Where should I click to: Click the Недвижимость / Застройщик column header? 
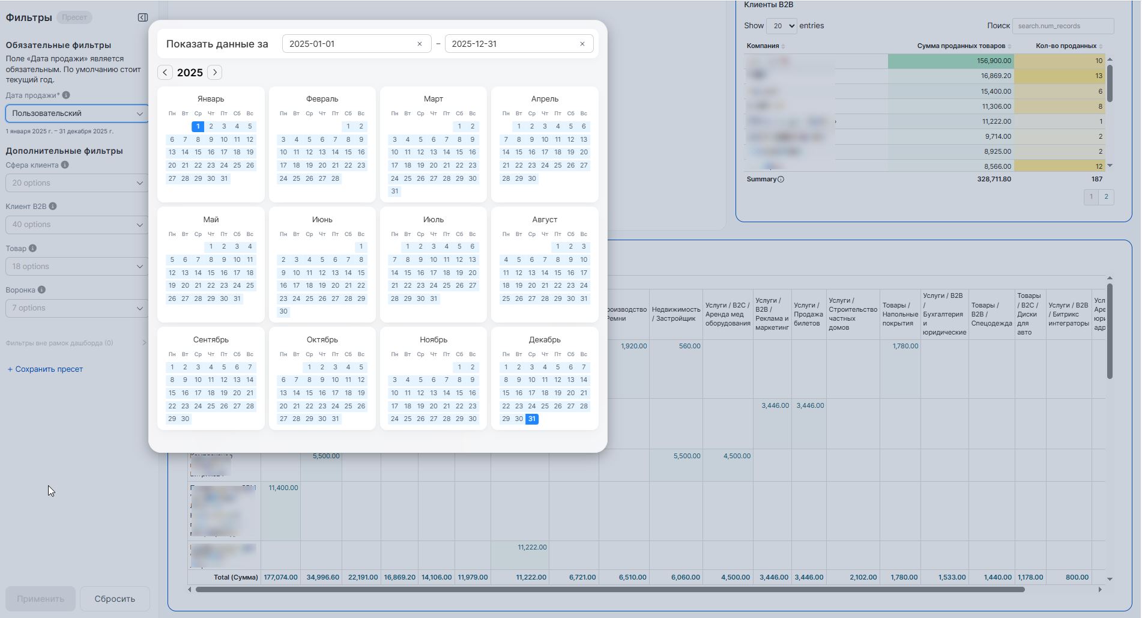pos(676,314)
